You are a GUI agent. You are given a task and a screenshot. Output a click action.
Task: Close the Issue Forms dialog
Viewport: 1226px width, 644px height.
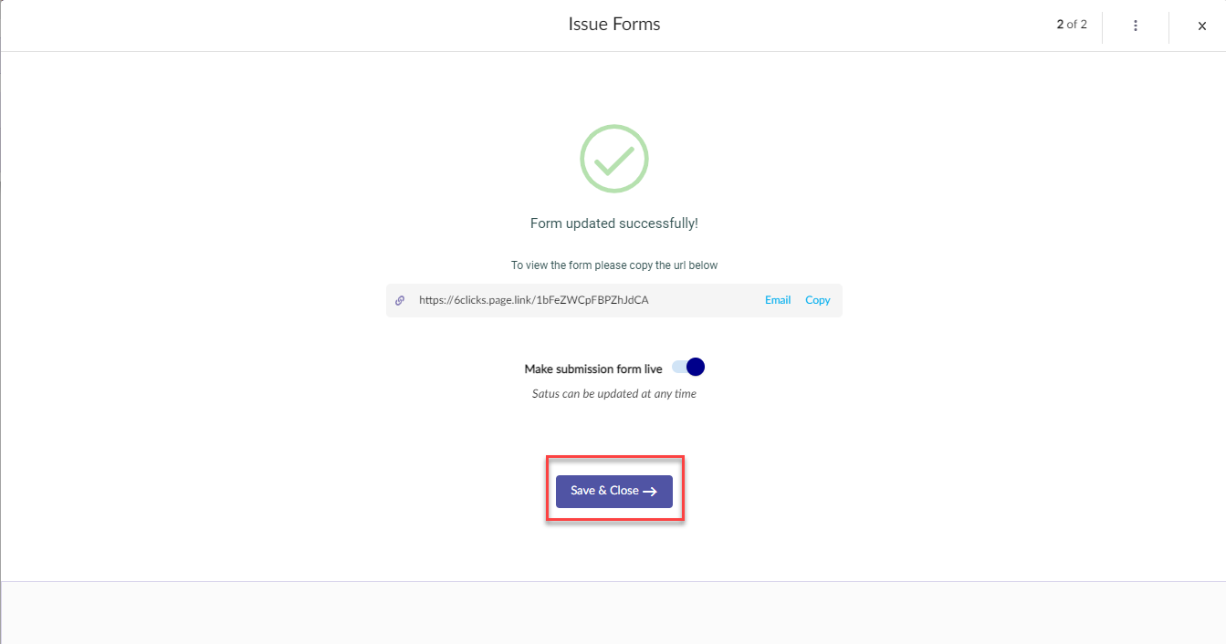tap(1202, 26)
